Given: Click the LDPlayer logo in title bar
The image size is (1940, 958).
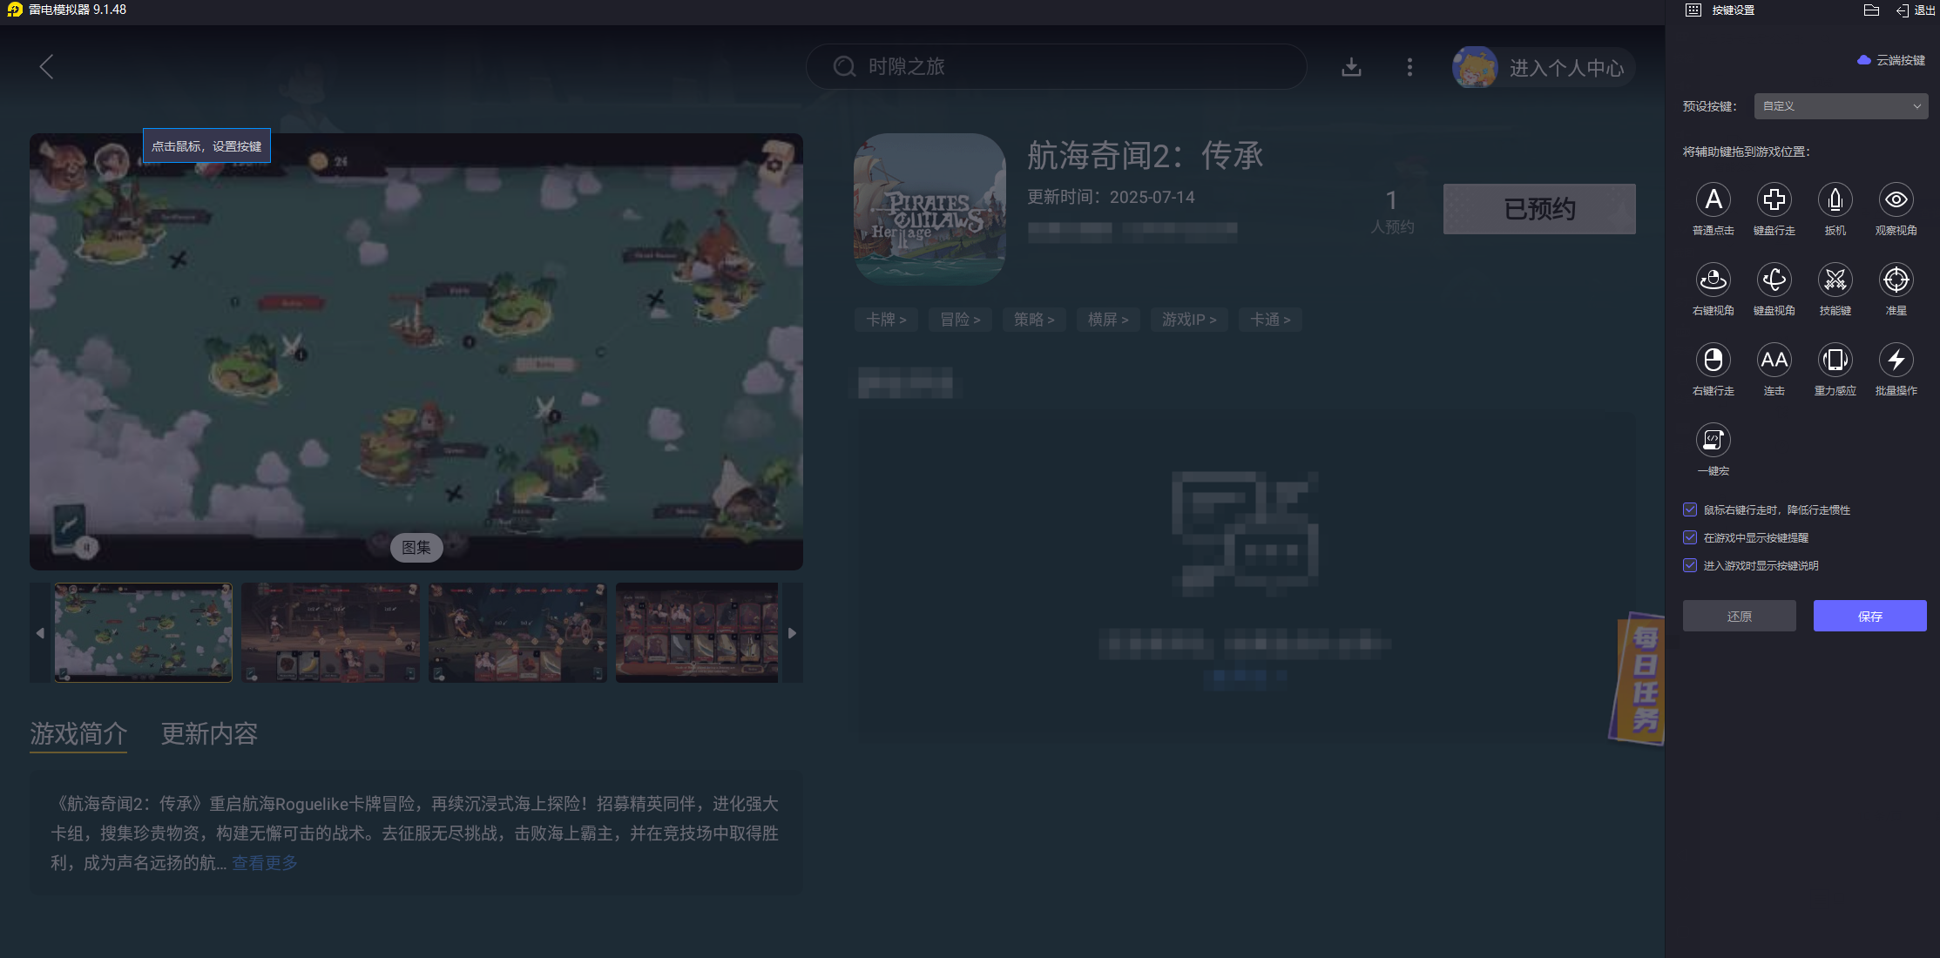Looking at the screenshot, I should click(14, 10).
